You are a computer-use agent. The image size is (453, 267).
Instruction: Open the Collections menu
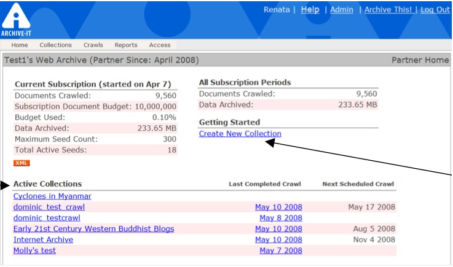coord(55,45)
